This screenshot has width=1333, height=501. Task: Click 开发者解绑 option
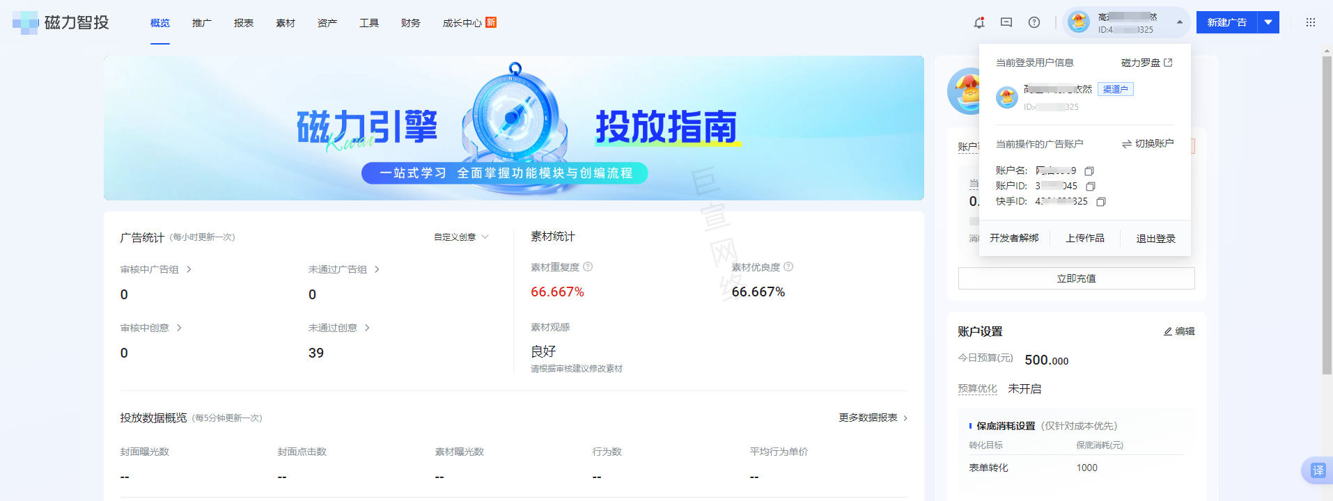click(1014, 238)
